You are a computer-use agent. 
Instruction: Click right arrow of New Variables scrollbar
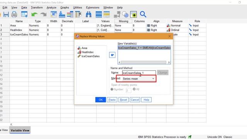[x=169, y=63]
